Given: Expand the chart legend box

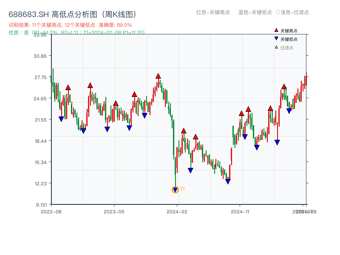Looking at the screenshot, I should pos(291,38).
